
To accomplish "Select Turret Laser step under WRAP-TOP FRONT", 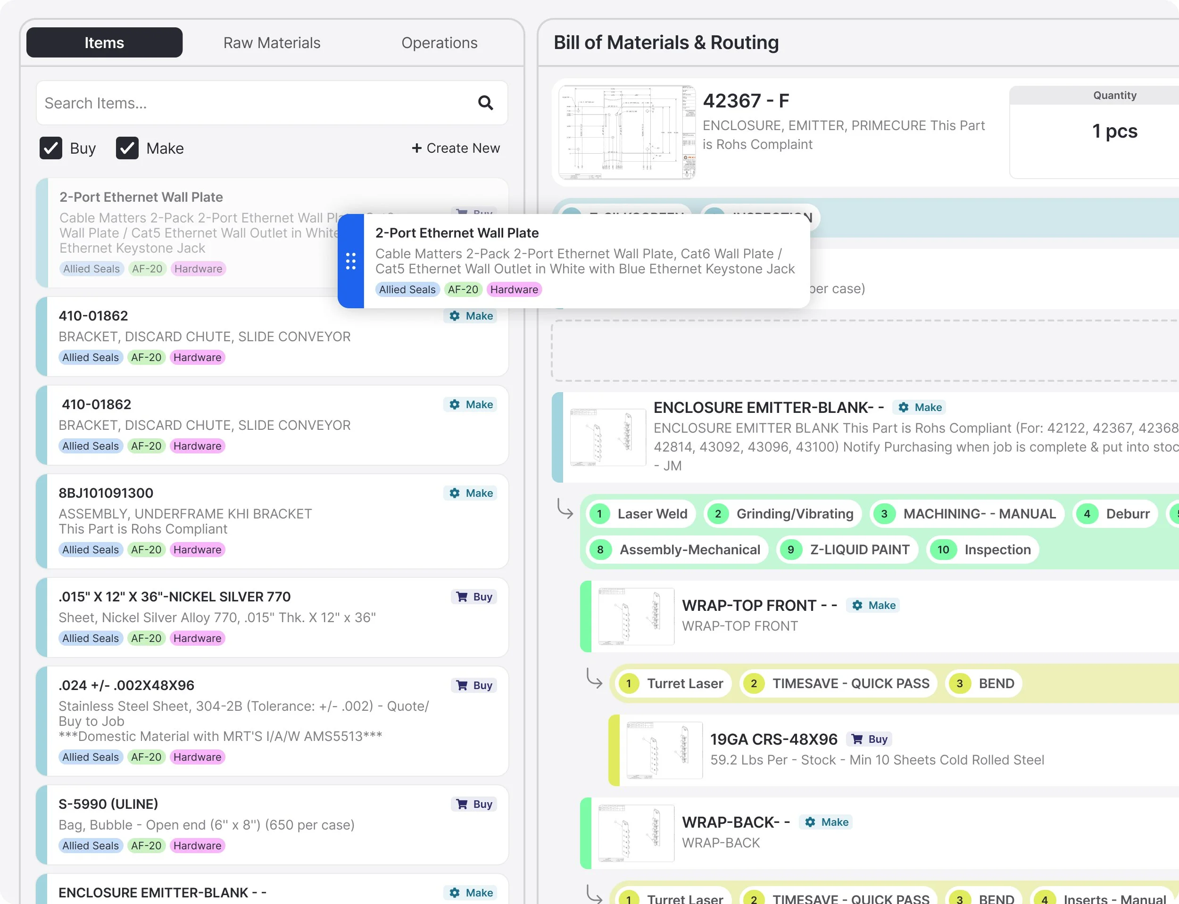I will (x=673, y=683).
